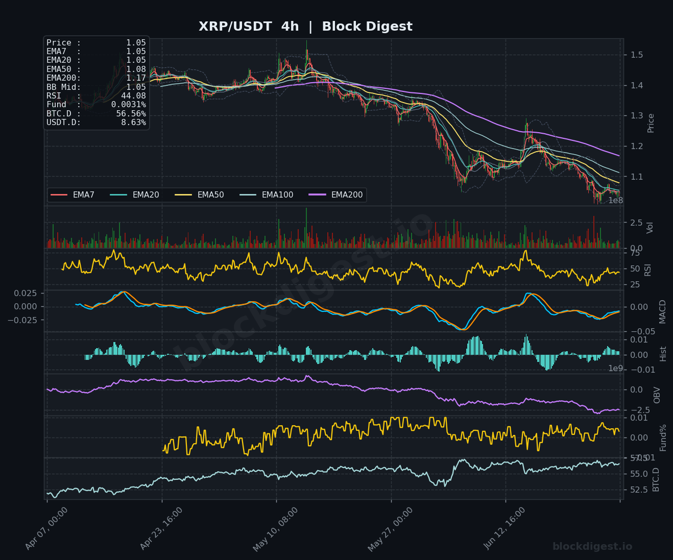This screenshot has height=560, width=673.
Task: Click the May 10, 08:00 date label
Action: tap(276, 529)
